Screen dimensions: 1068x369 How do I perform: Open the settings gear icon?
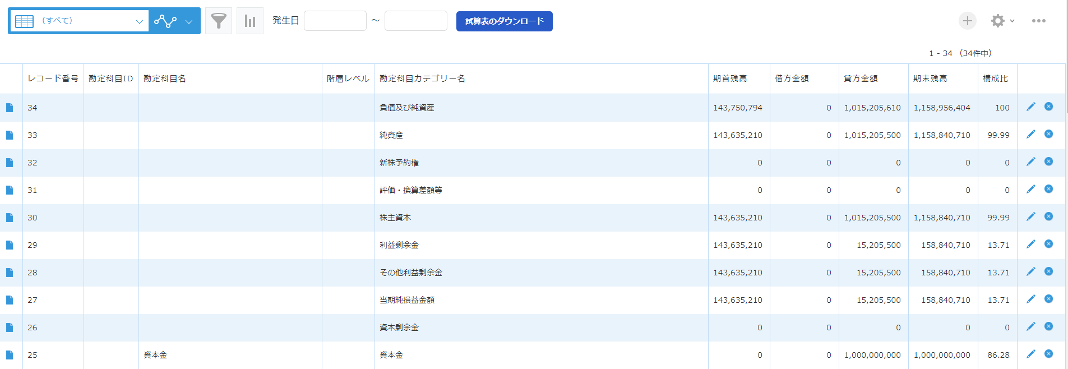[x=997, y=21]
